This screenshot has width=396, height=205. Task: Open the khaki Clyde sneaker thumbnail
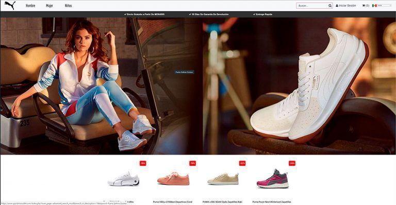223,179
